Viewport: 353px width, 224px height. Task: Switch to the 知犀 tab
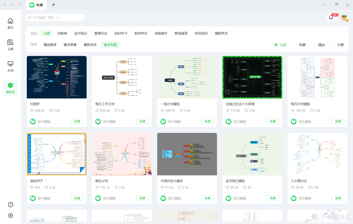click(36, 5)
